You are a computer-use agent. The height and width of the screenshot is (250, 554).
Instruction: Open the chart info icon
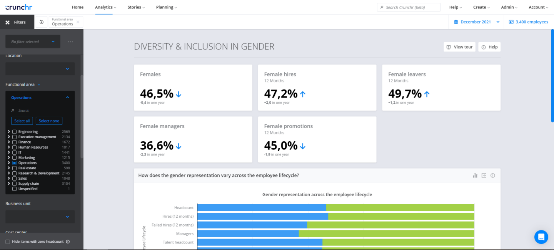[493, 175]
